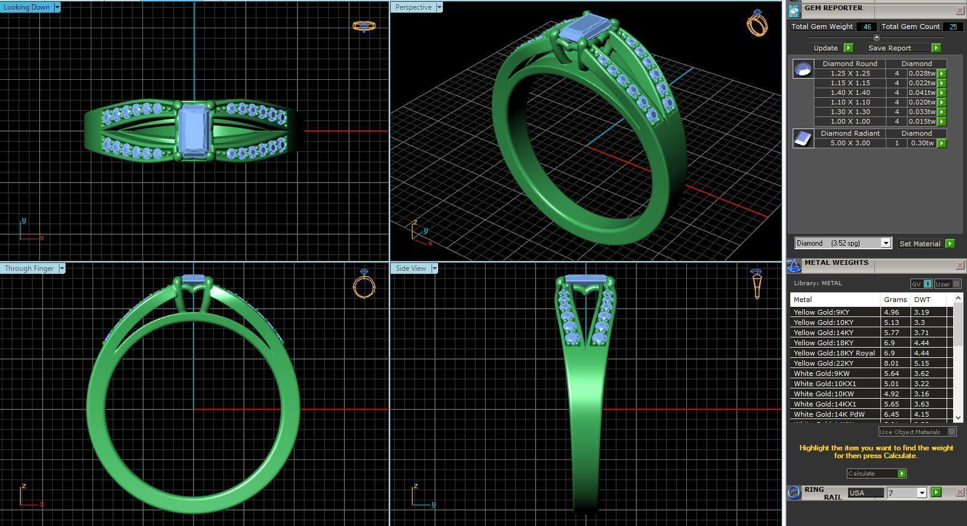This screenshot has height=526, width=967.
Task: Click the Diamond Radiant header cell
Action: click(850, 133)
